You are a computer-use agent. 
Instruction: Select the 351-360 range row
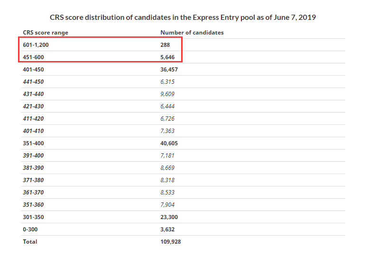183,205
